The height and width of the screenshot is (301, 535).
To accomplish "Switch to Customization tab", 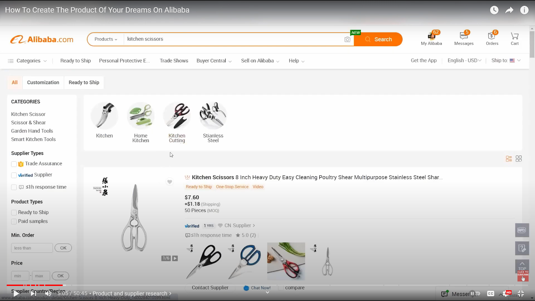I will (43, 83).
